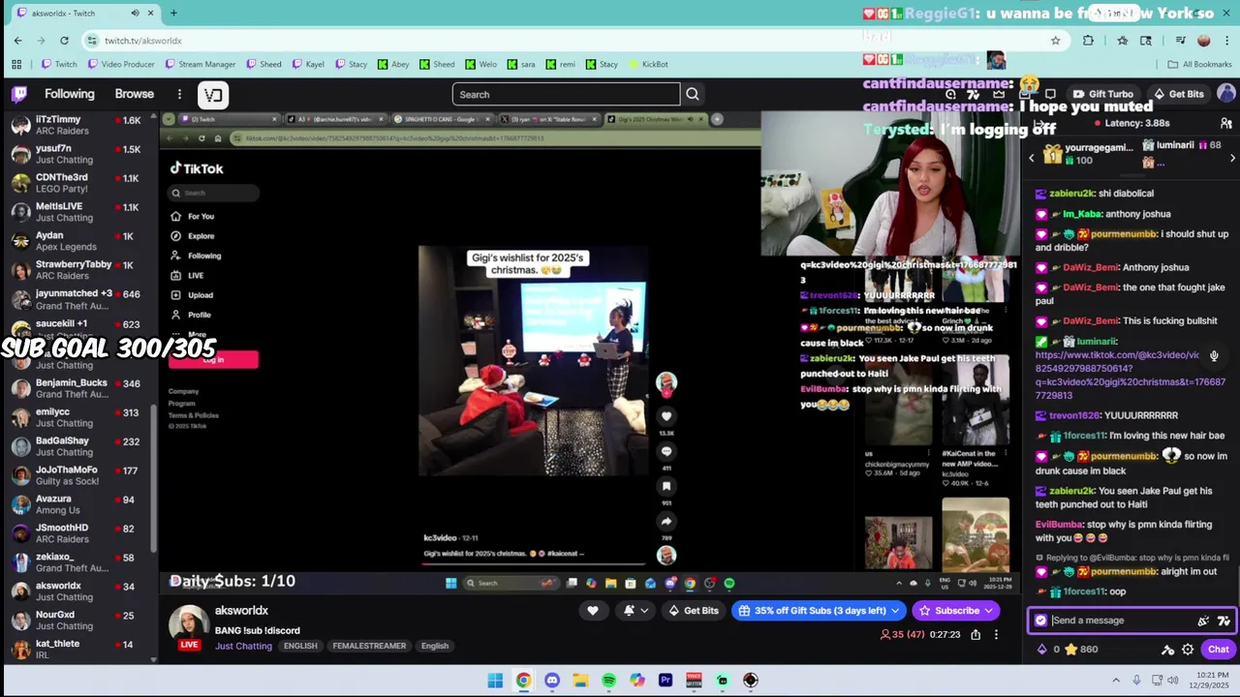Send message with the Chat button

pyautogui.click(x=1218, y=650)
